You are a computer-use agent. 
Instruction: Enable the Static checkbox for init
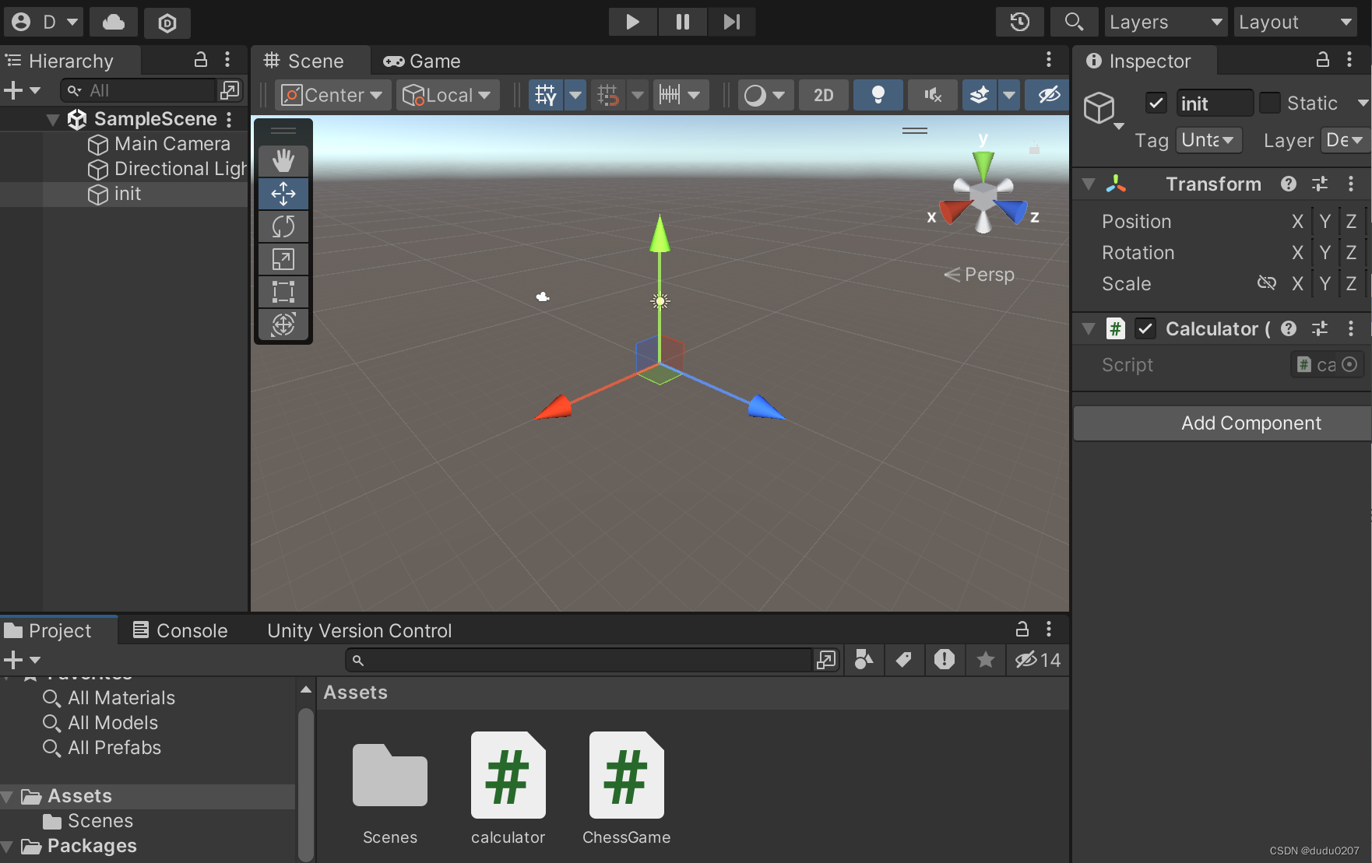pyautogui.click(x=1271, y=102)
